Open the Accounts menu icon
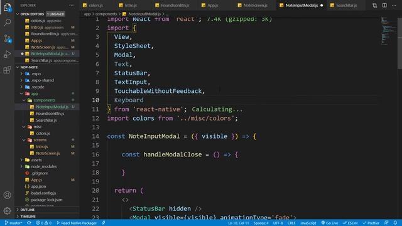The height and width of the screenshot is (226, 402). click(x=7, y=195)
